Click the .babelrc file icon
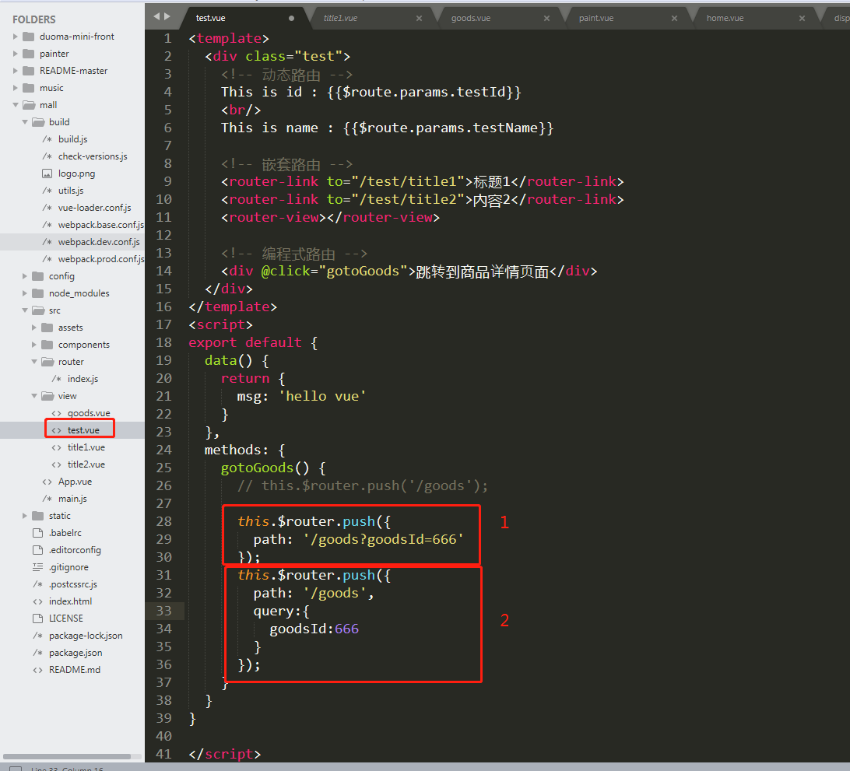This screenshot has height=771, width=850. click(38, 533)
